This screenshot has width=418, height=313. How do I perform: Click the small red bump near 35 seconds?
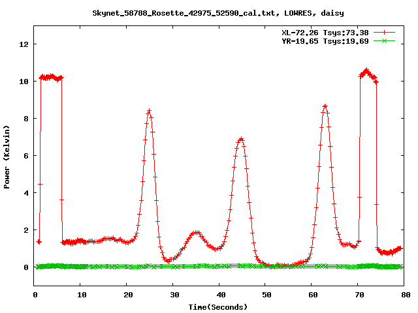tap(197, 233)
